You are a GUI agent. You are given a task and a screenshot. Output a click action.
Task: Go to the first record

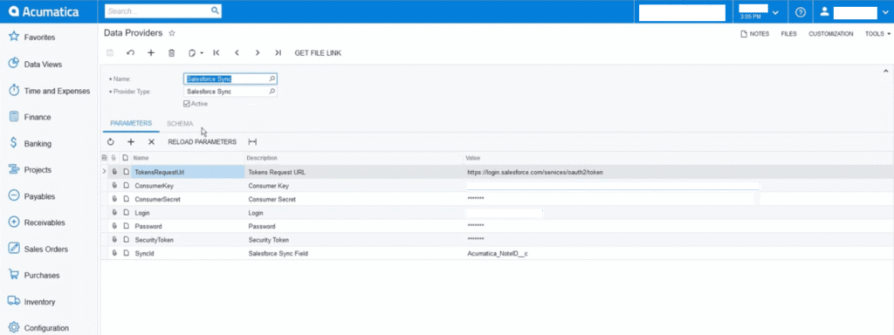pyautogui.click(x=217, y=53)
